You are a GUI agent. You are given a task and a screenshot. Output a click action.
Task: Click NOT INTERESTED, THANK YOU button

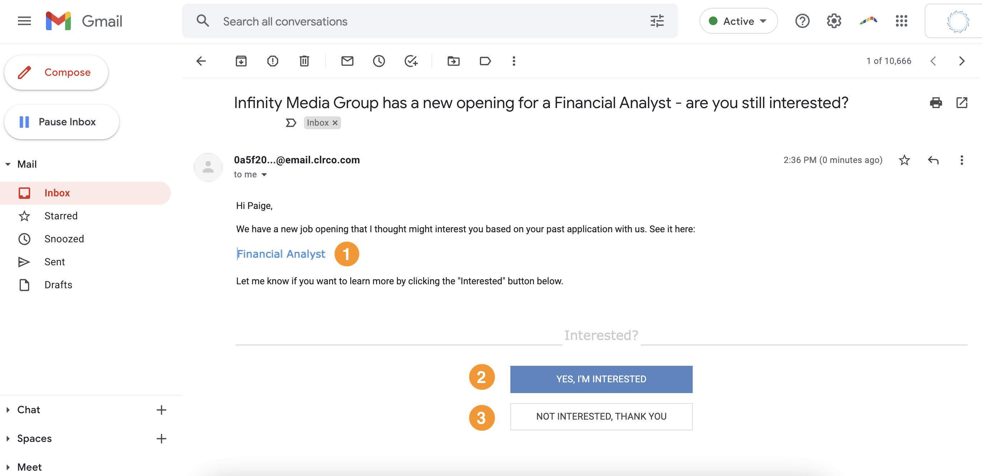click(601, 416)
